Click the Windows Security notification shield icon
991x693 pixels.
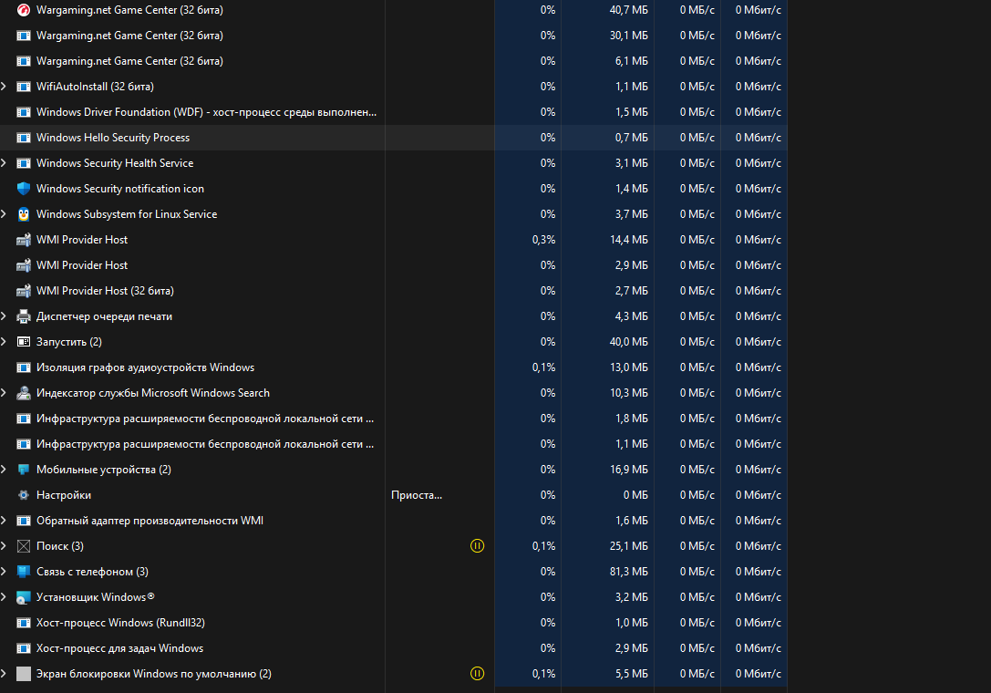(x=24, y=189)
